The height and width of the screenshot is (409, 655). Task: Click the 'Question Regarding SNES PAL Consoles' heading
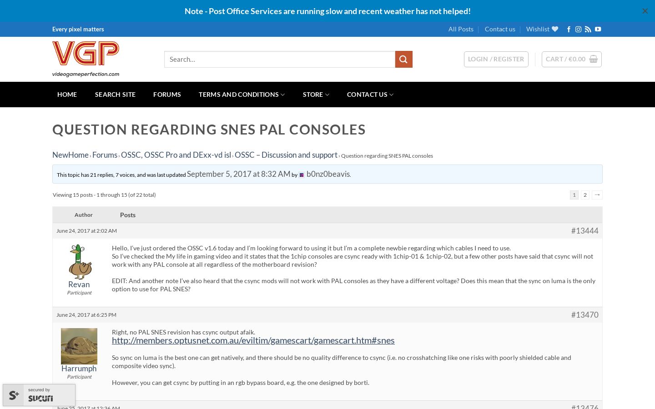209,130
